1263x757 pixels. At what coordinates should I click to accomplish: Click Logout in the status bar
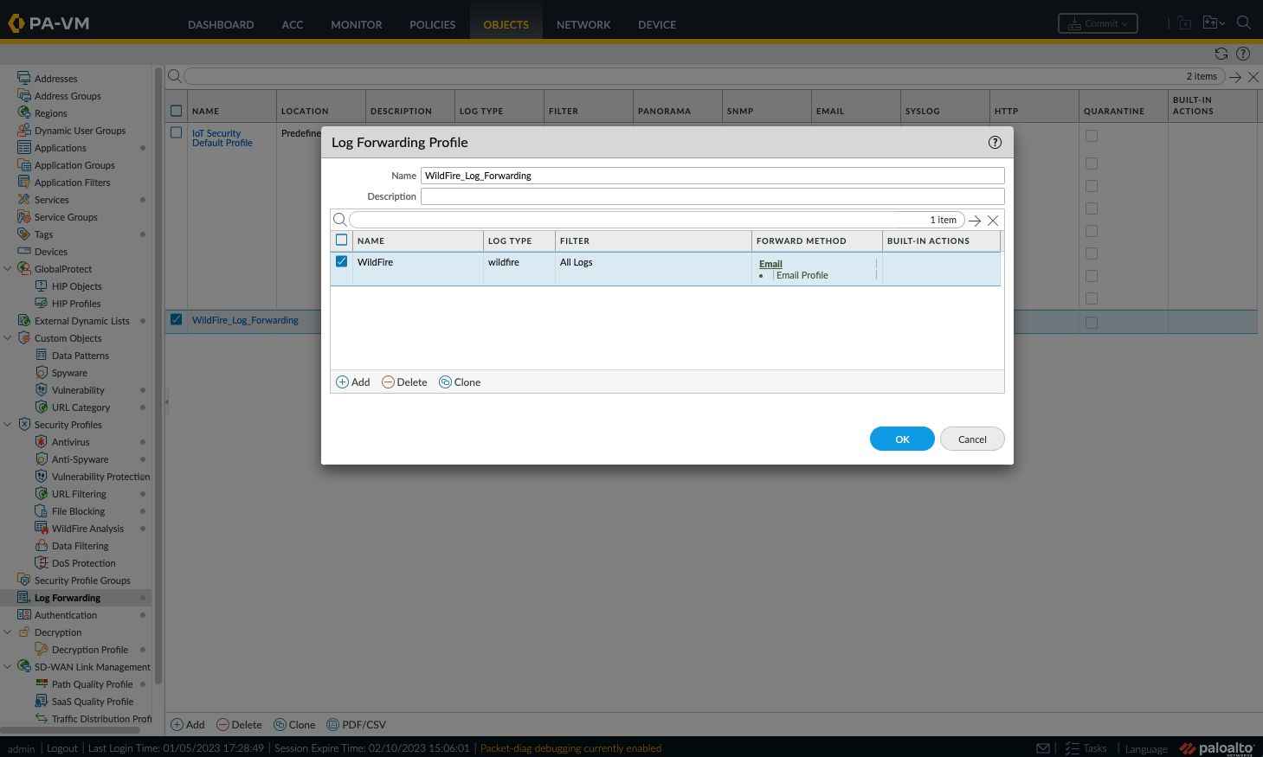click(x=62, y=748)
